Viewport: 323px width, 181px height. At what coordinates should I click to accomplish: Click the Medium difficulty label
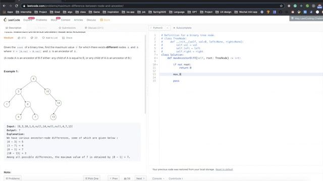tap(9, 38)
